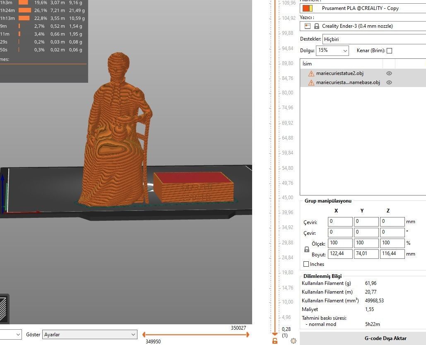Click the Ölçek X scale field
The height and width of the screenshot is (345, 426).
click(x=340, y=243)
